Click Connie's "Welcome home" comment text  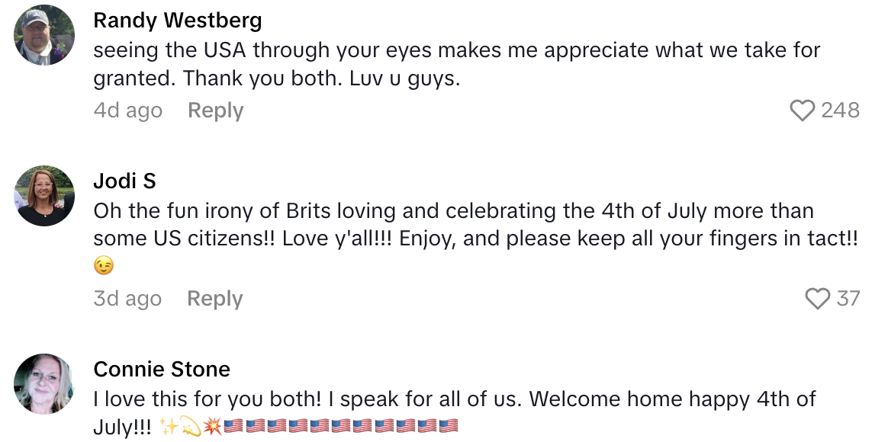click(454, 399)
